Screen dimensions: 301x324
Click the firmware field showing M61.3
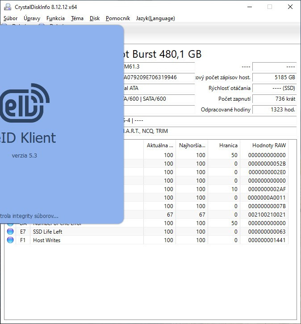pyautogui.click(x=159, y=67)
